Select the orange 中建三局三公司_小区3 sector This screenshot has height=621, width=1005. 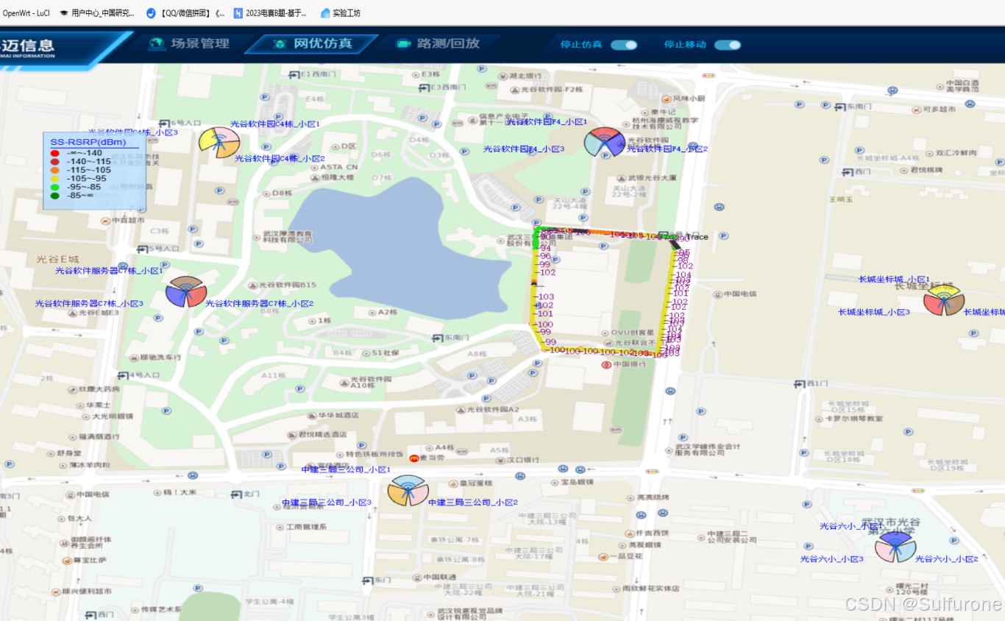398,495
